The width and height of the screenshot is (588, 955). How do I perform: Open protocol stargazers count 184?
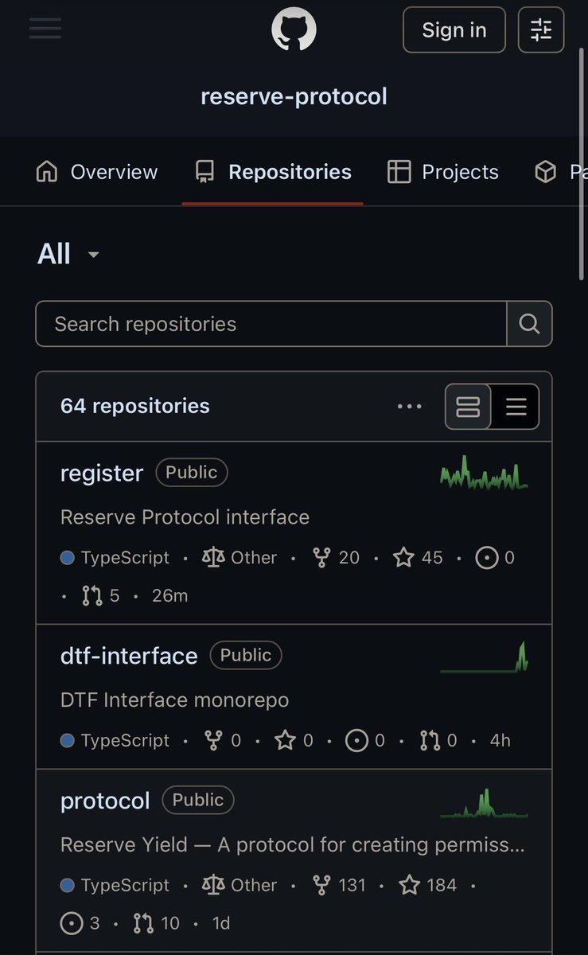click(x=427, y=885)
